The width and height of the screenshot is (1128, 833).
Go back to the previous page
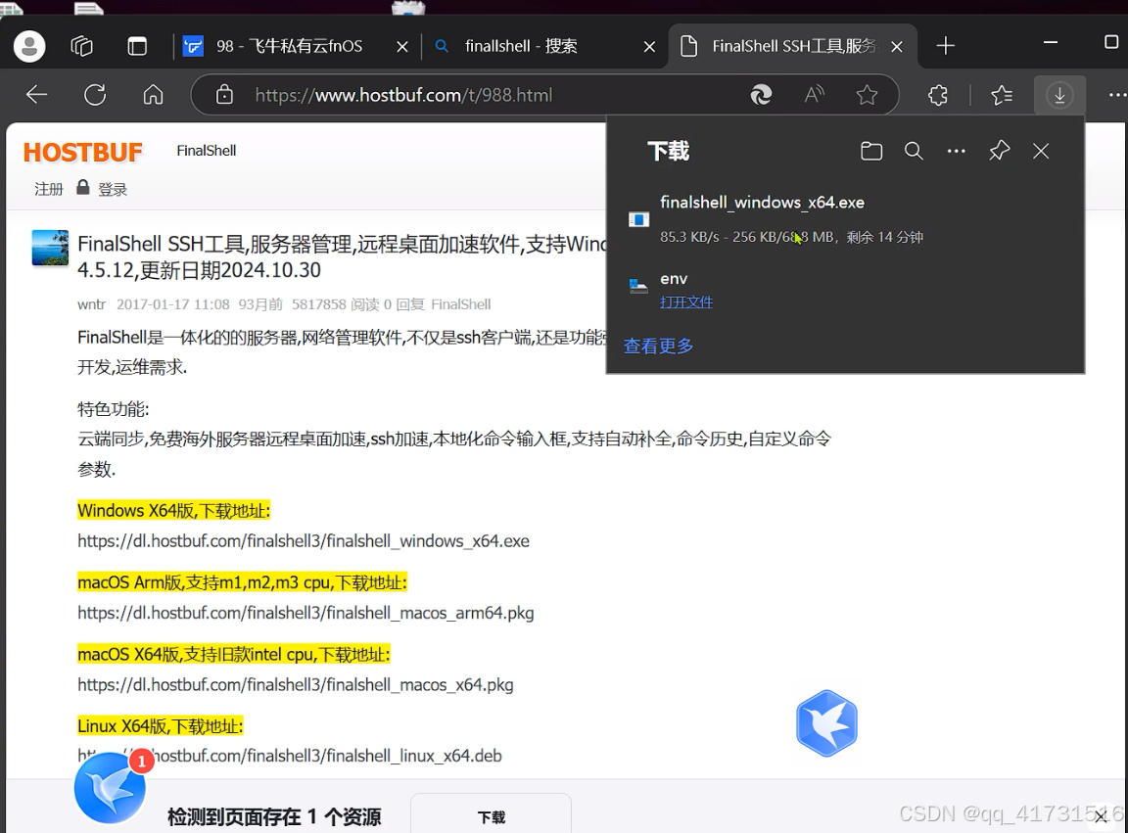click(36, 95)
